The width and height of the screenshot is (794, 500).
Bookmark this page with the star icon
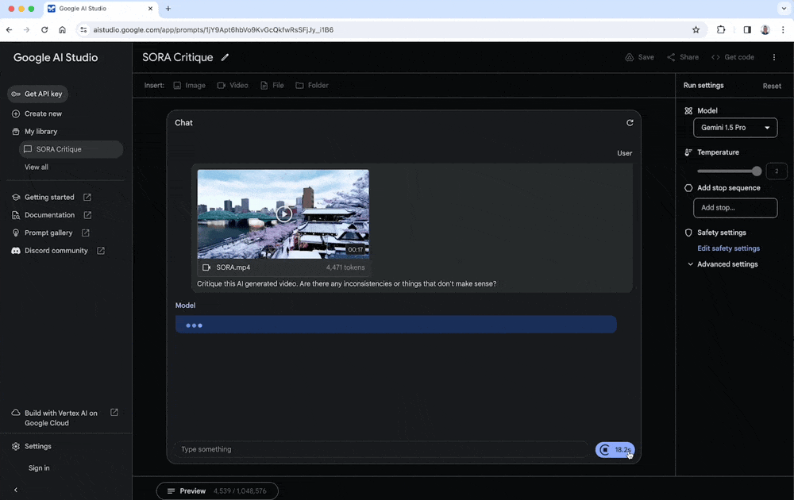(x=696, y=30)
